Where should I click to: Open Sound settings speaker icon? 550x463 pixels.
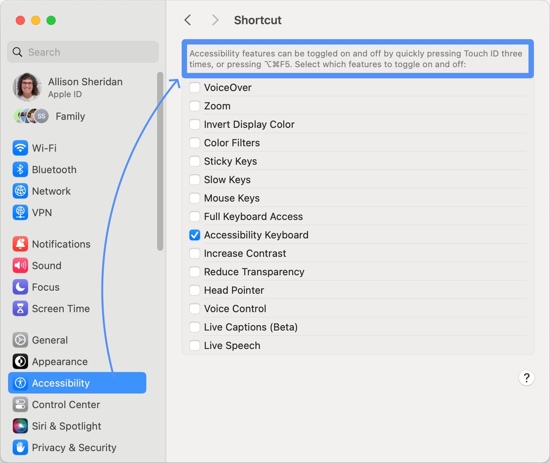pyautogui.click(x=20, y=265)
